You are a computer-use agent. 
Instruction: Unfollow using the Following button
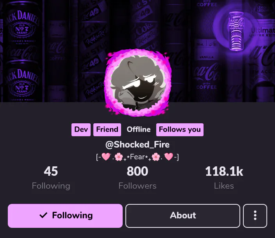point(65,216)
